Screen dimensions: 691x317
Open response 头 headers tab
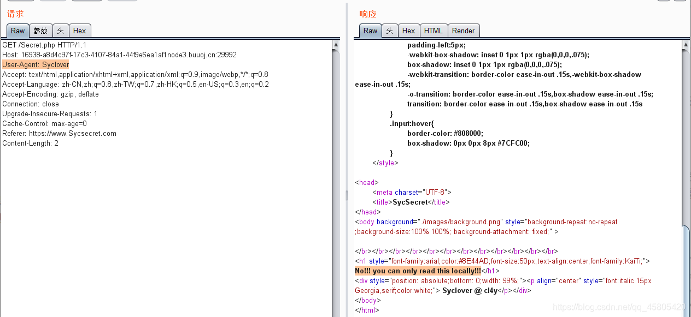(390, 31)
